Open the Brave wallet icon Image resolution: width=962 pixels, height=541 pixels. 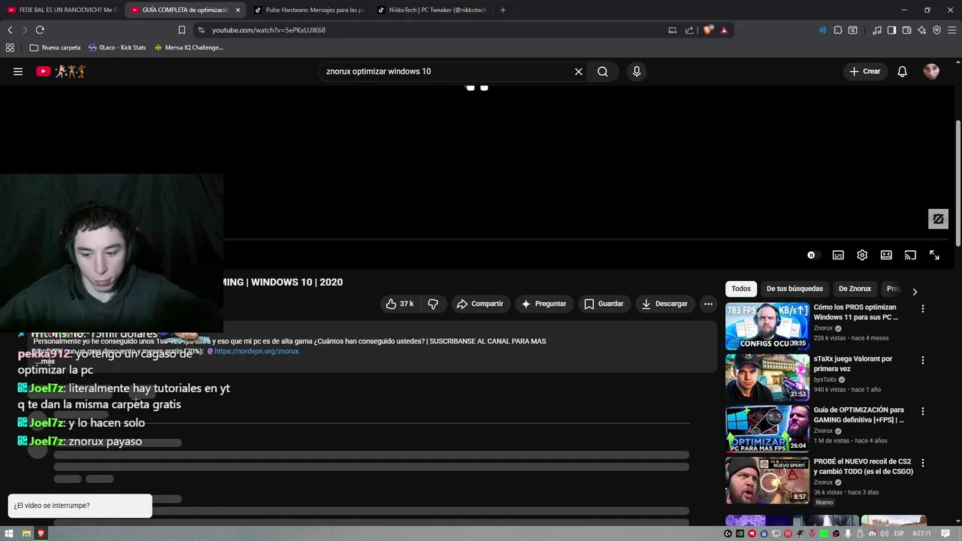point(906,30)
